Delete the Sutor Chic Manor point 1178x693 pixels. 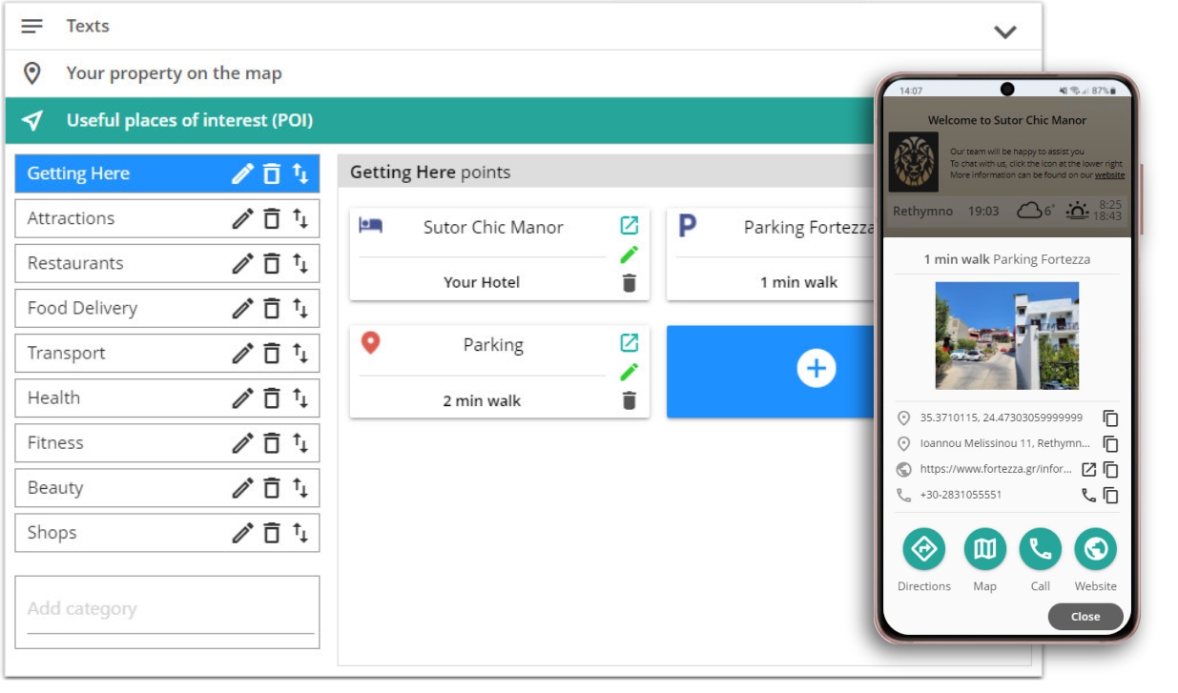629,283
